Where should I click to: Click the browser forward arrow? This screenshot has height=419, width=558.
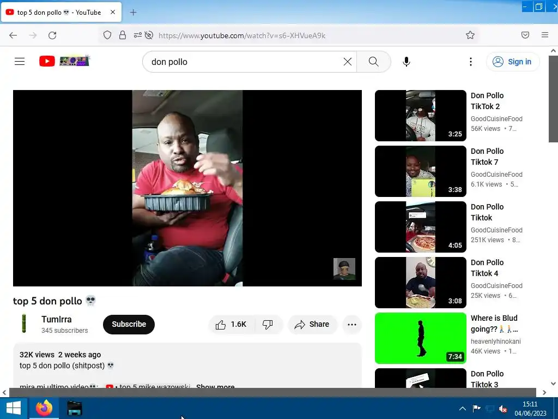tap(33, 35)
